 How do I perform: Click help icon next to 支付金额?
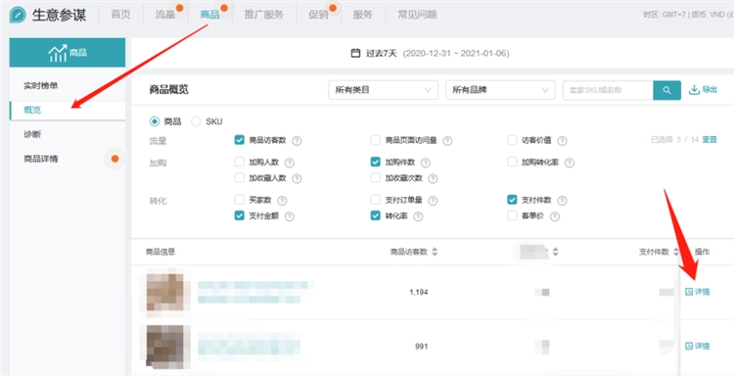[290, 216]
